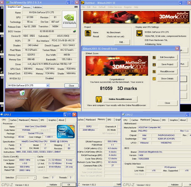
Task: Click the BIOS save chip icon in GPU-Z
Action: tap(75, 31)
